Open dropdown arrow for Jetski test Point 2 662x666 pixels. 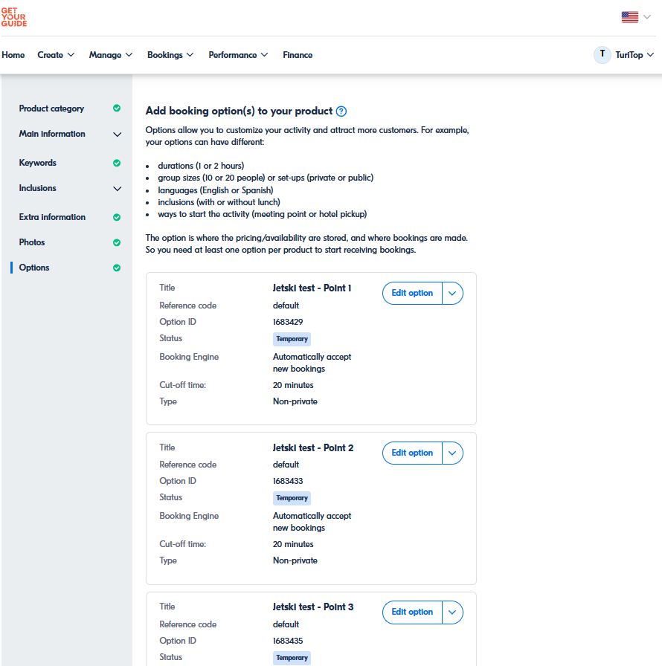[x=452, y=453]
